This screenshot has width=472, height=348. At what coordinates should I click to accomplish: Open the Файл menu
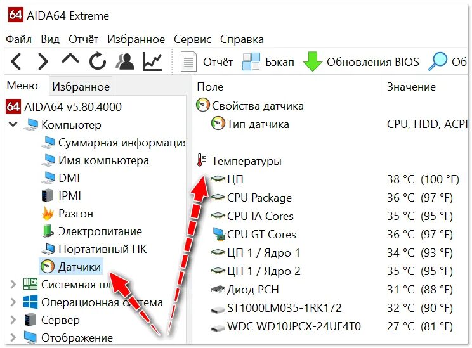[18, 39]
